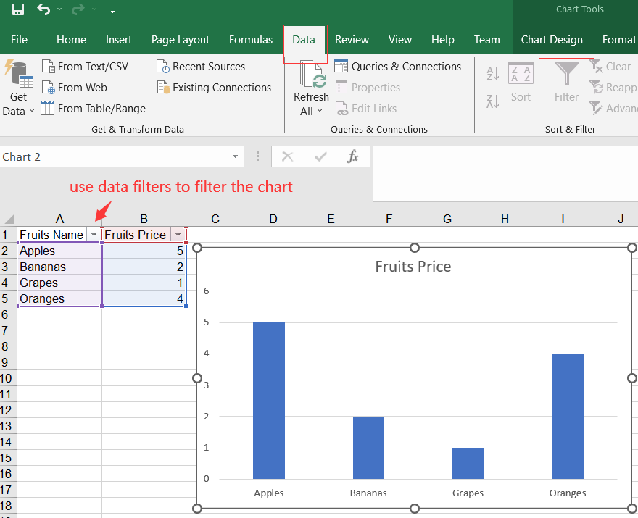Click the Undo arrow icon

[x=43, y=10]
